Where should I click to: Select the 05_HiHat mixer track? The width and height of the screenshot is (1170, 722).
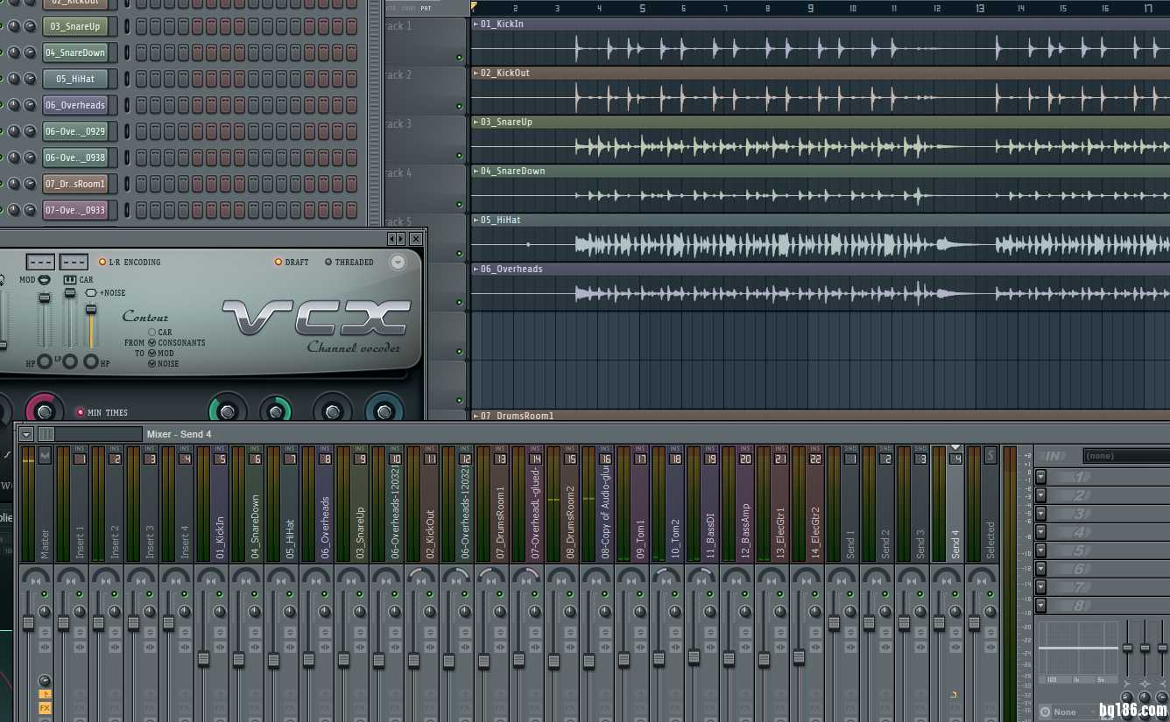coord(289,503)
